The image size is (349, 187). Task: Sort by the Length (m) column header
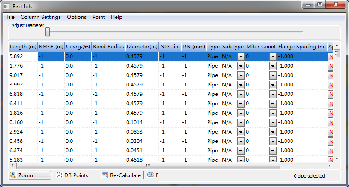(23, 47)
